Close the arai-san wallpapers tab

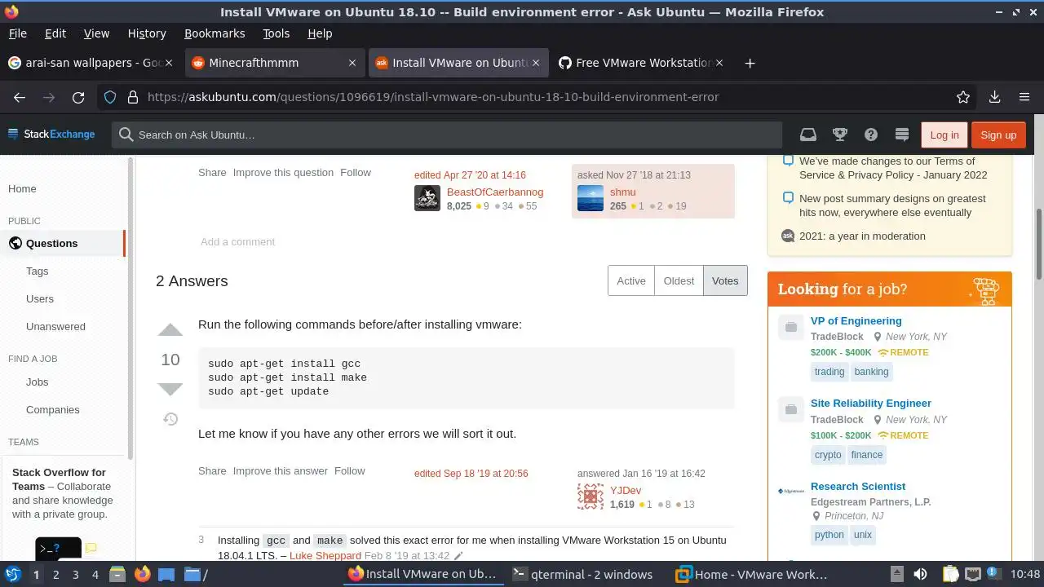point(170,63)
